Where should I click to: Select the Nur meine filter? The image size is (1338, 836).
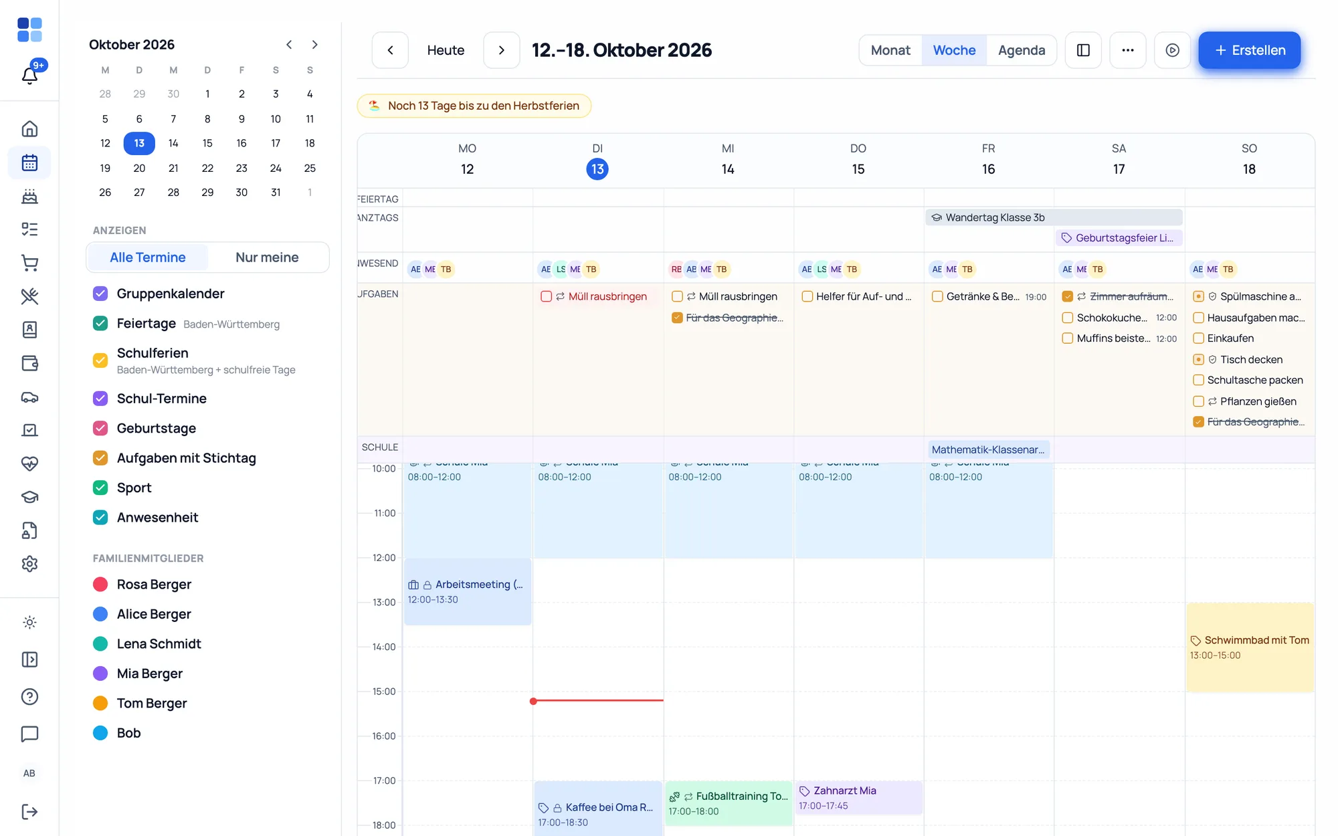pyautogui.click(x=267, y=257)
